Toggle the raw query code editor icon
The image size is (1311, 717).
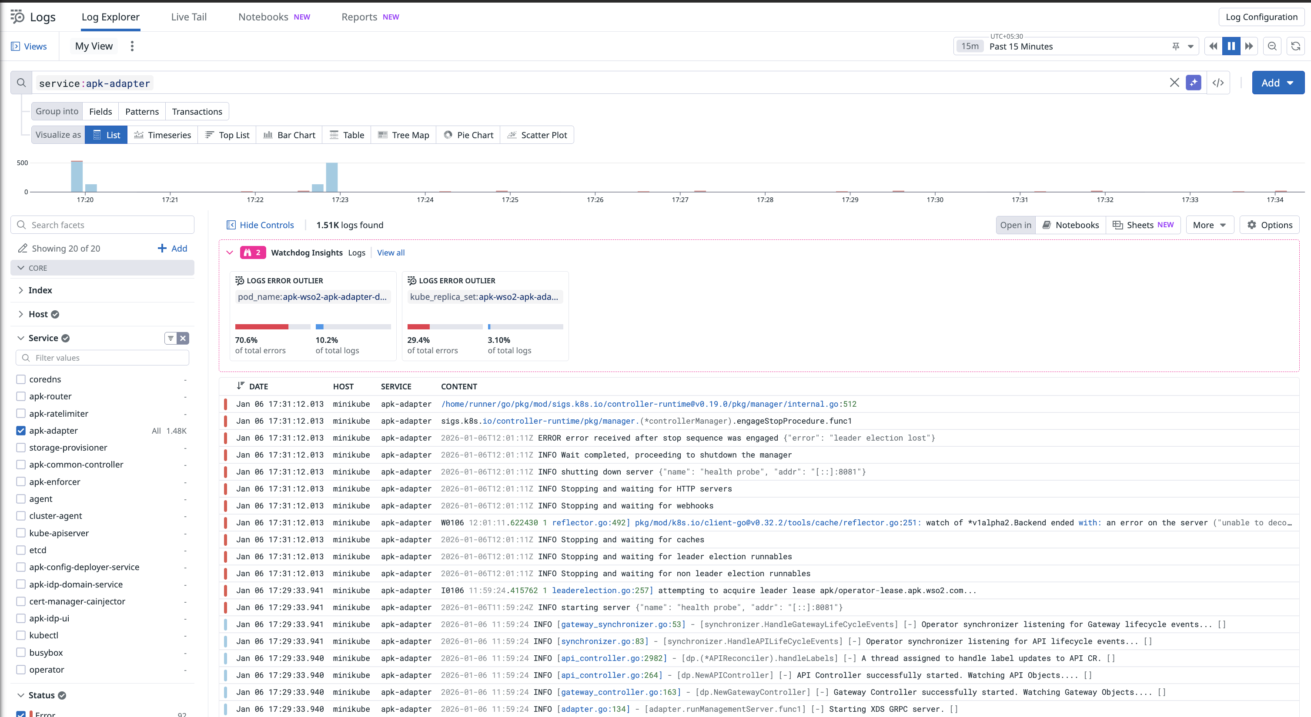click(1218, 83)
